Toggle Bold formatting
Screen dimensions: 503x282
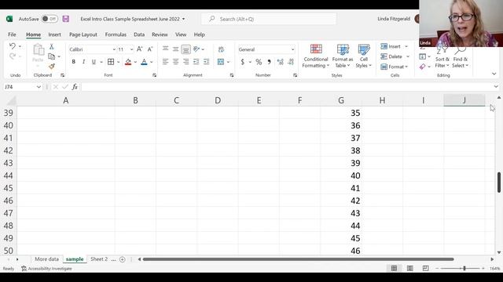point(73,62)
